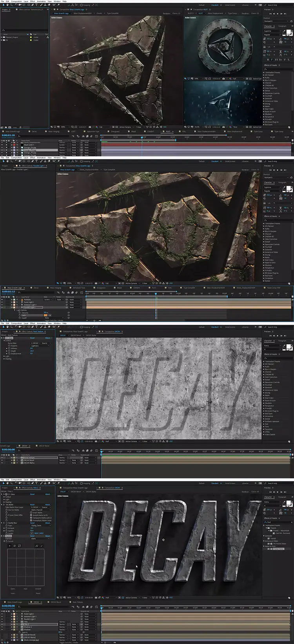This screenshot has height=644, width=294.
Task: Open the Project panel tab in the Title 2 window
Action: [x=5, y=488]
